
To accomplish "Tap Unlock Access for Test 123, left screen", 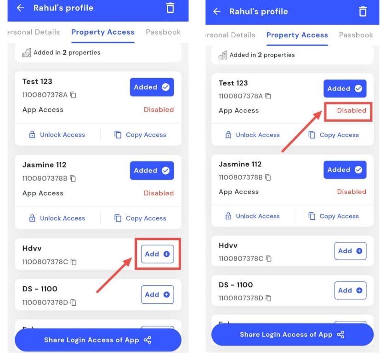I will click(57, 135).
